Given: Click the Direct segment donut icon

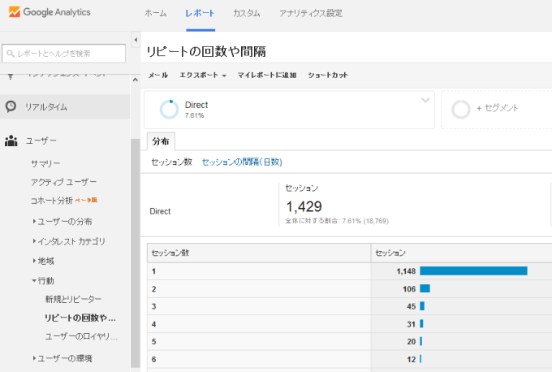Looking at the screenshot, I should 170,110.
